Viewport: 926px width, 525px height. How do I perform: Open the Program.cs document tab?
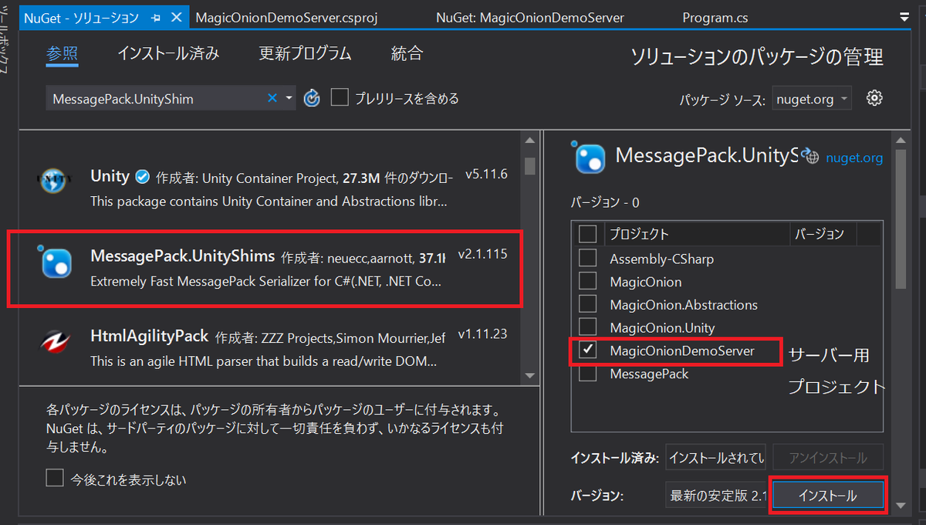(x=715, y=17)
